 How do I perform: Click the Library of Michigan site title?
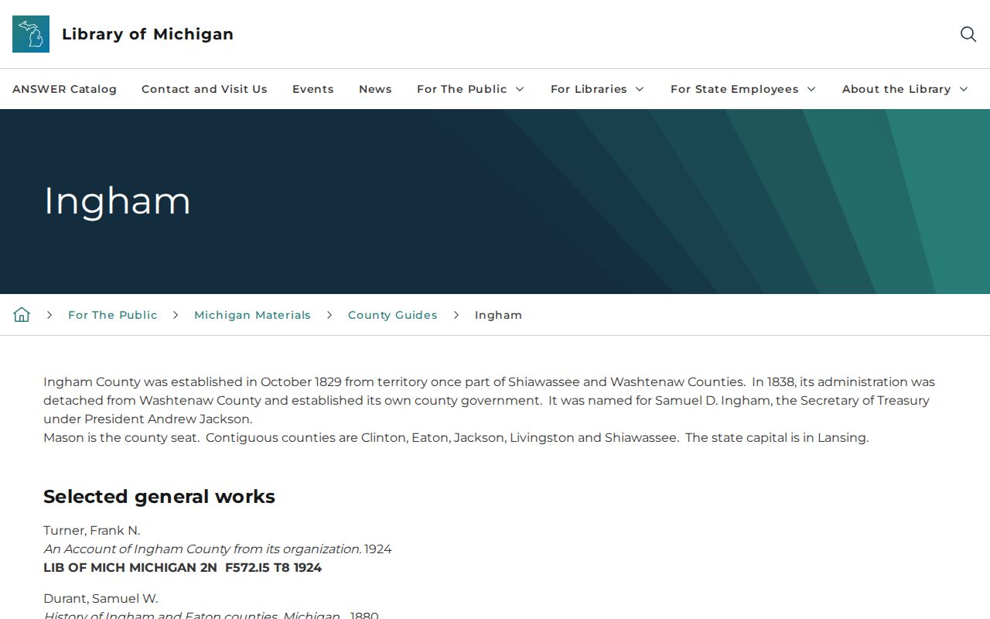[148, 34]
